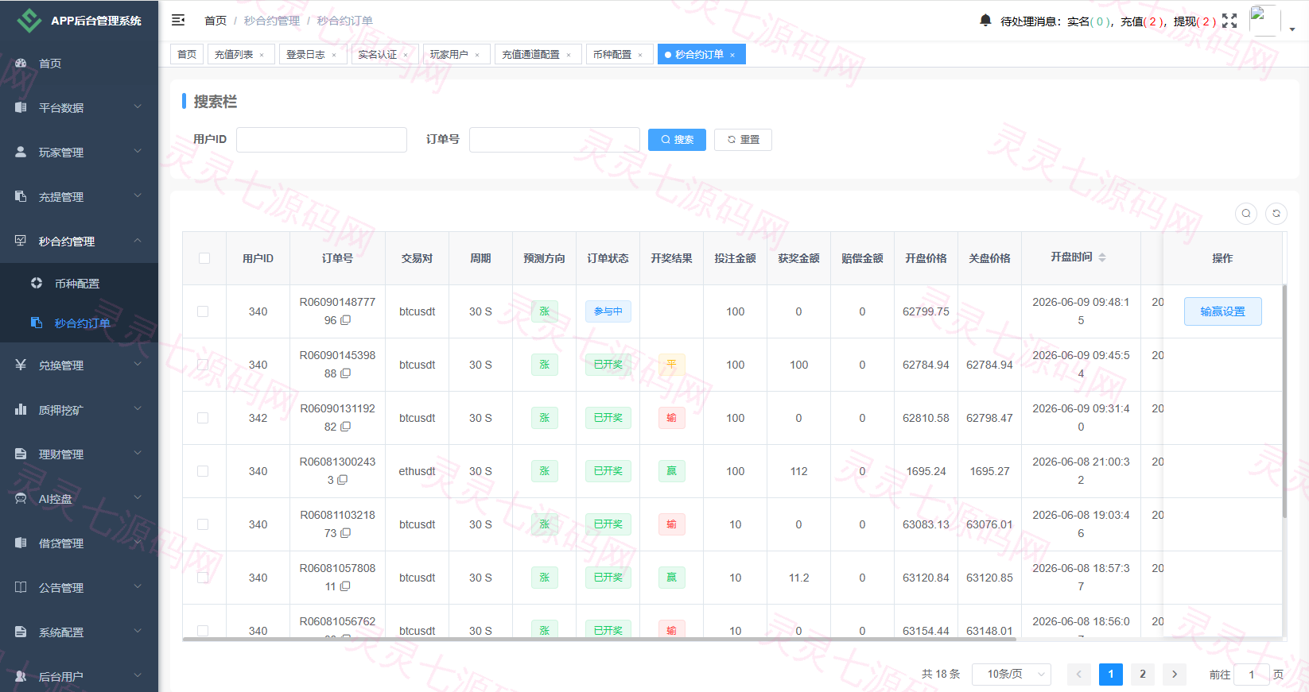1309x692 pixels.
Task: Copy order number R0609013119282
Action: click(346, 427)
